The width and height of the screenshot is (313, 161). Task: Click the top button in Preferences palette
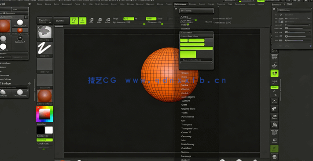point(196,11)
